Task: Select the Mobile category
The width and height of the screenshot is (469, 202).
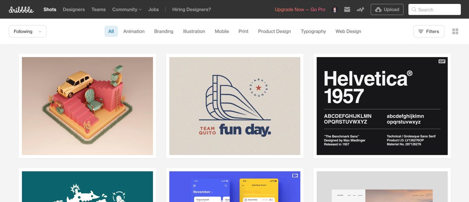Action: click(222, 32)
